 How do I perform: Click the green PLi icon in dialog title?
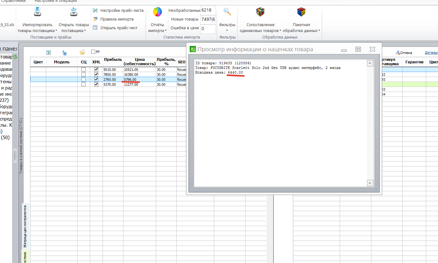point(193,49)
